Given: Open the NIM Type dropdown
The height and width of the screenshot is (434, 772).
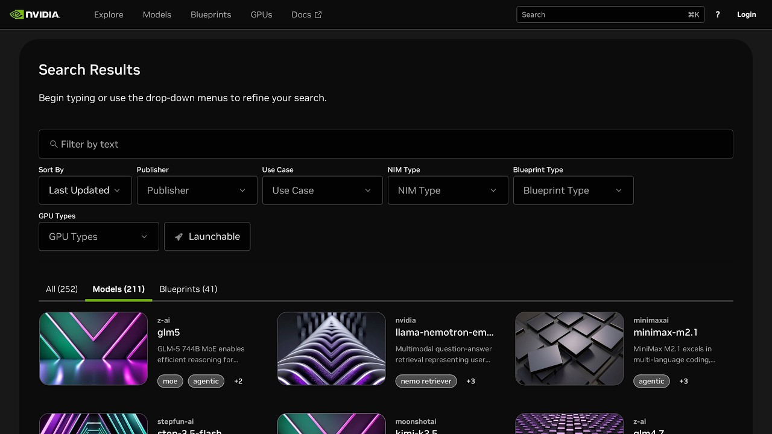Looking at the screenshot, I should tap(448, 190).
